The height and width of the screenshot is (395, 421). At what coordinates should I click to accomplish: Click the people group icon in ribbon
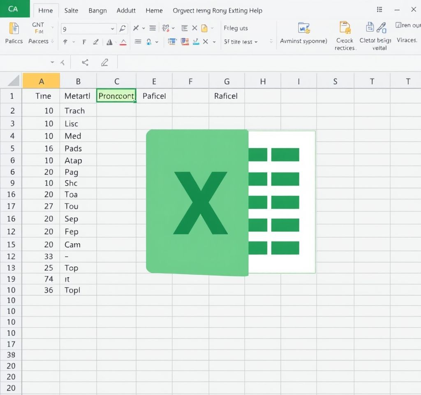tap(166, 28)
